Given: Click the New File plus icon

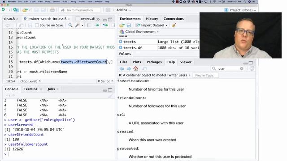Looking at the screenshot, I should (x=3, y=10).
